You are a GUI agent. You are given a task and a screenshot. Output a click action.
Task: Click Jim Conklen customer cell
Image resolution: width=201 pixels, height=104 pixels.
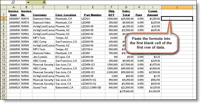[43, 57]
